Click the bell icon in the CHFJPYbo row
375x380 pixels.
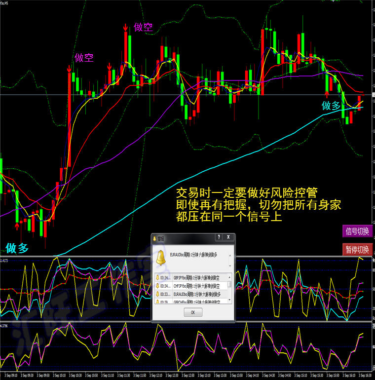tap(157, 286)
